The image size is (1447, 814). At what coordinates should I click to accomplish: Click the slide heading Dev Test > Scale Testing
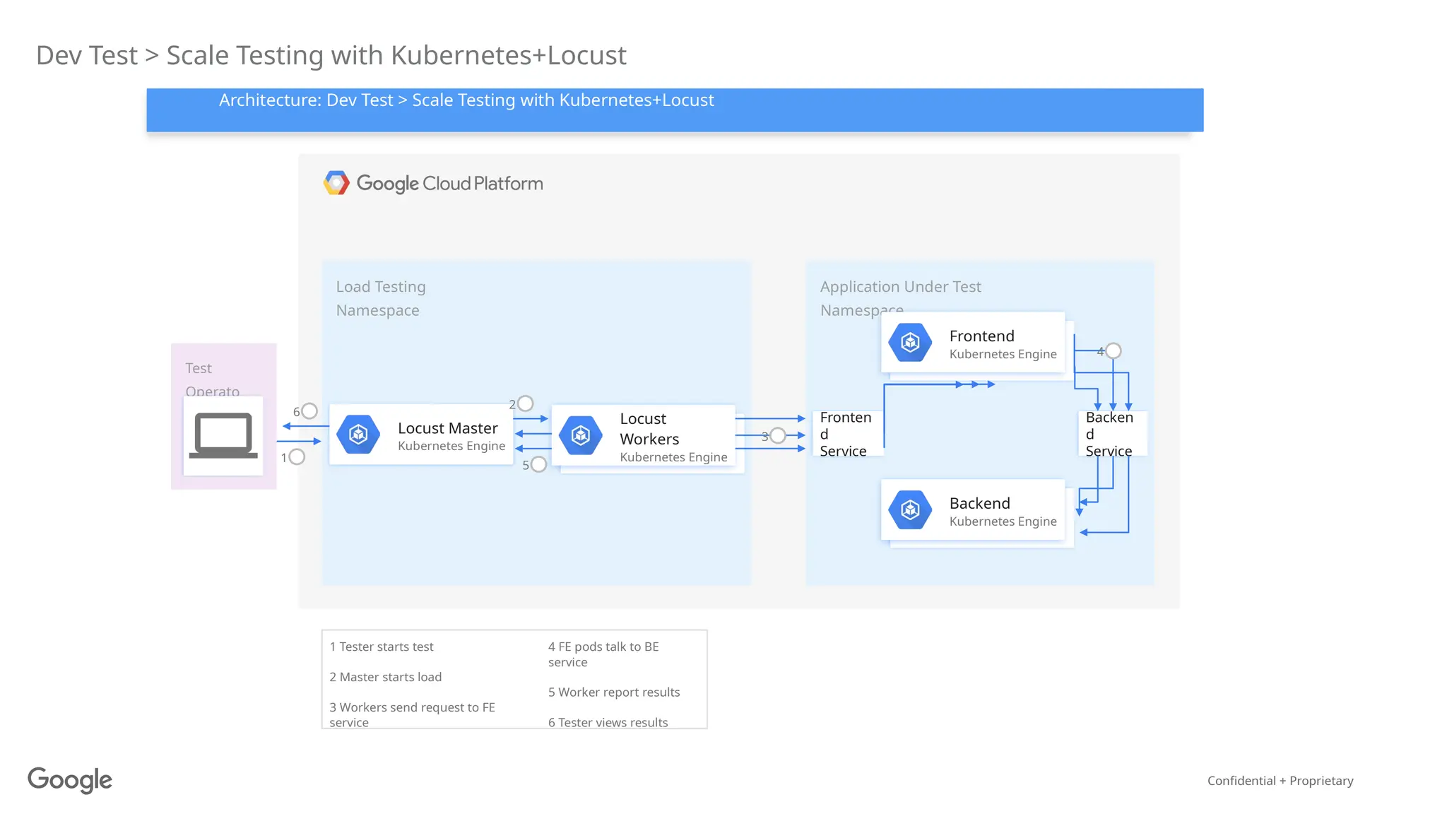[x=331, y=55]
